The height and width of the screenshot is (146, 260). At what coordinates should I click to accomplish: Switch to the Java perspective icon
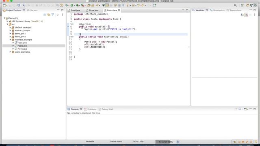(251, 5)
